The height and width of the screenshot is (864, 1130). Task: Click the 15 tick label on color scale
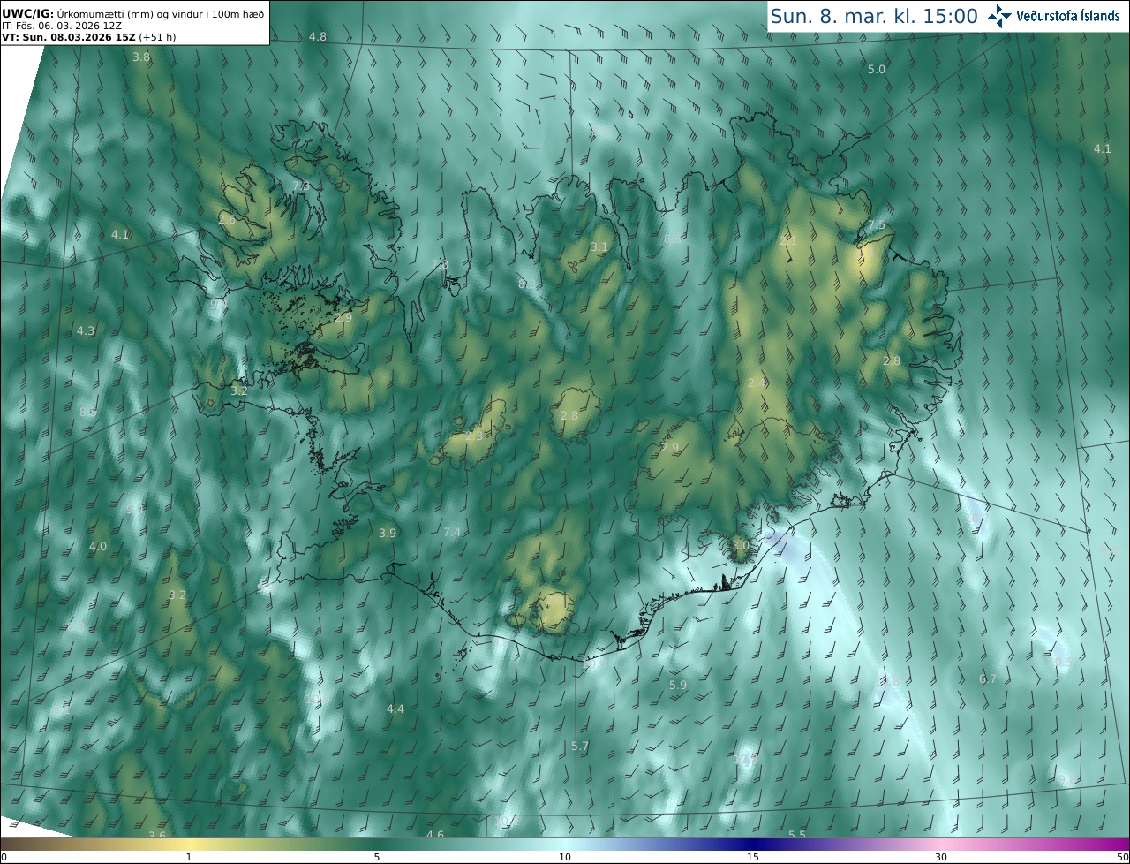(753, 857)
